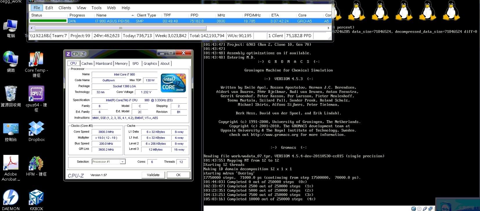Click the CPU-Z title bar icon
This screenshot has width=480, height=211.
click(x=68, y=54)
